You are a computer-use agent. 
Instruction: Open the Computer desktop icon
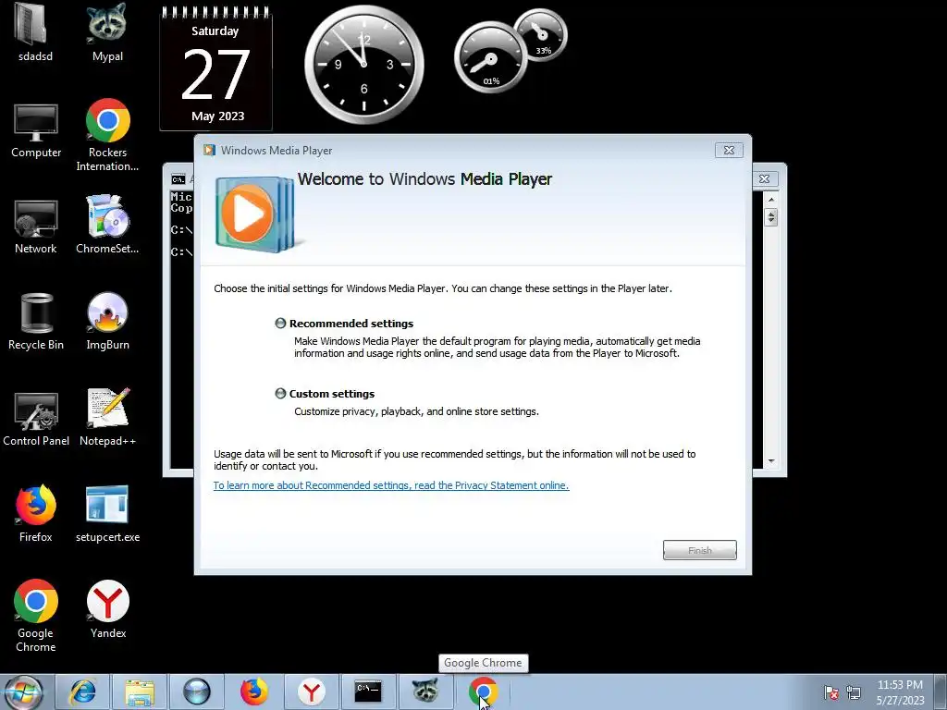pos(36,131)
